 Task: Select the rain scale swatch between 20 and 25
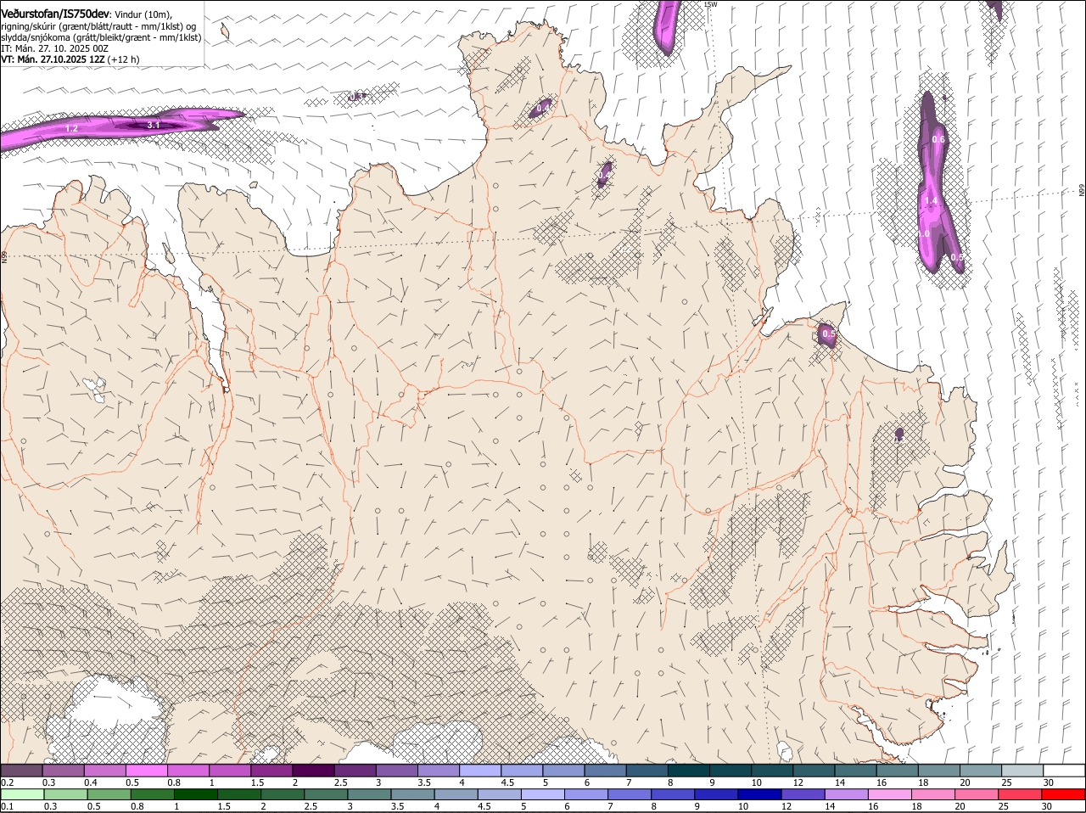[978, 794]
